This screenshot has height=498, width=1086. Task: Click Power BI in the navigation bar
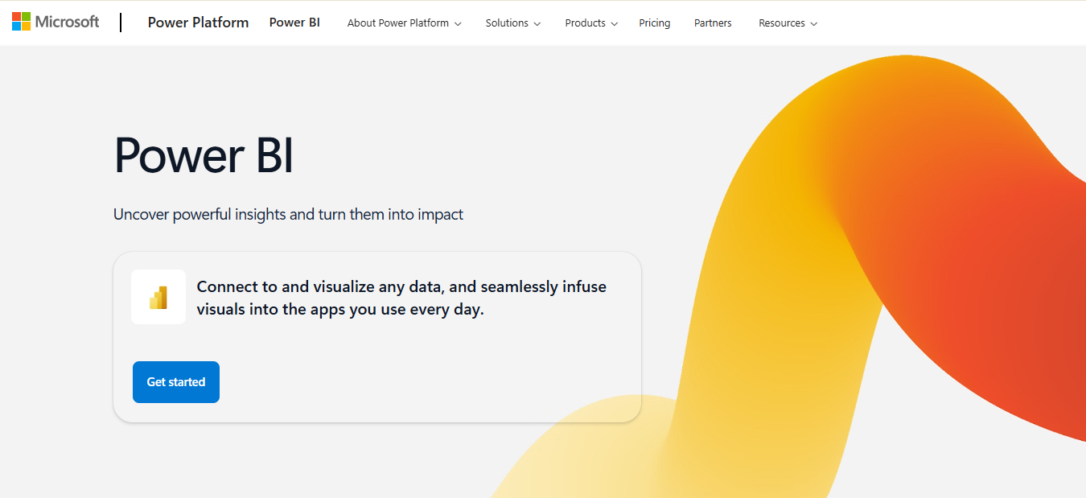[x=294, y=23]
